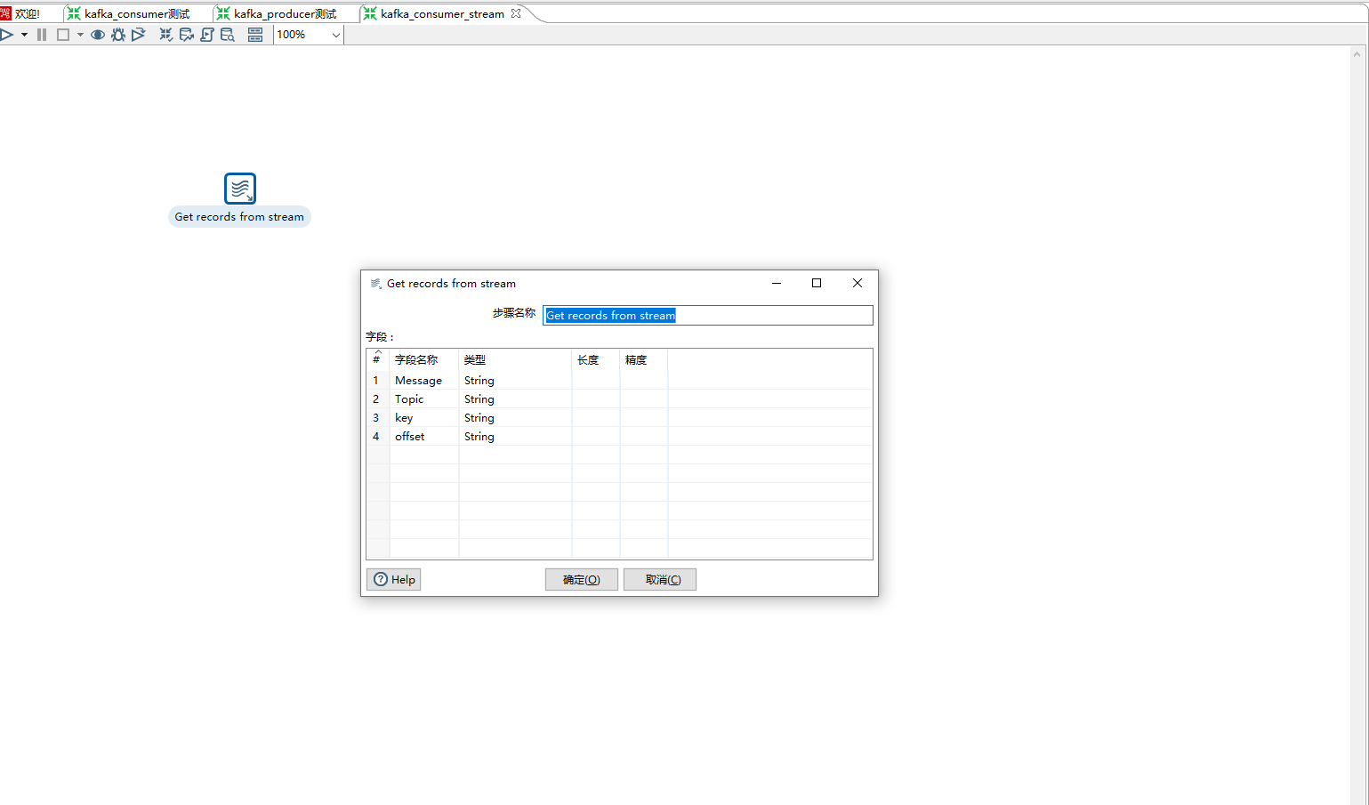Preview the transformation data

tap(98, 34)
